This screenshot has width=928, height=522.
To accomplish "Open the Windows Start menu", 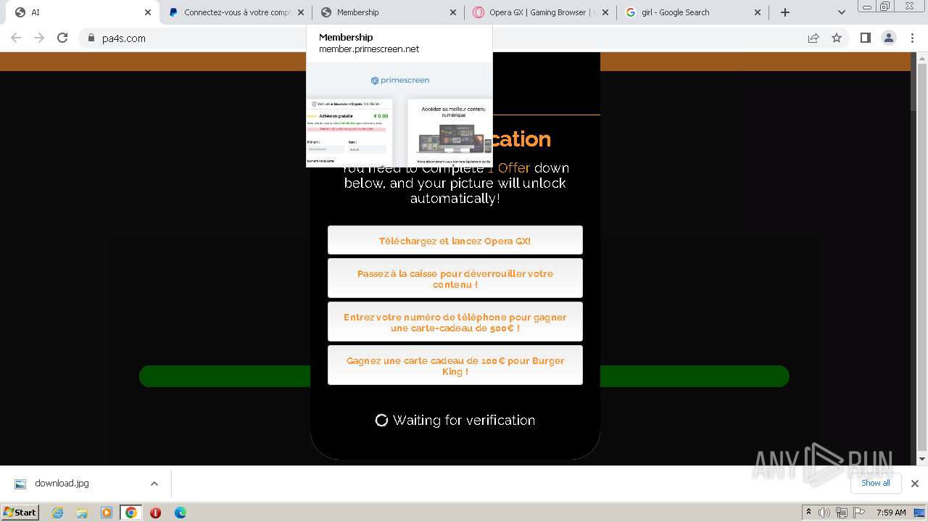I will (20, 513).
